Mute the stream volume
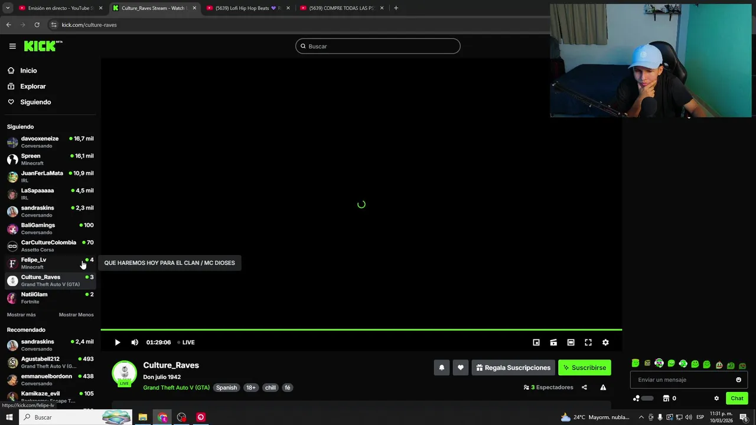Viewport: 756px width, 425px height. pos(135,342)
